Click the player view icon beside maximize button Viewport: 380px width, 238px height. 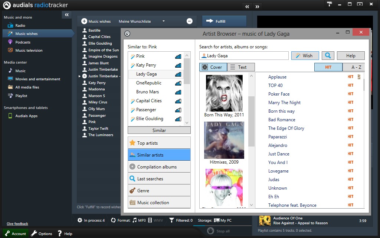[360, 4]
